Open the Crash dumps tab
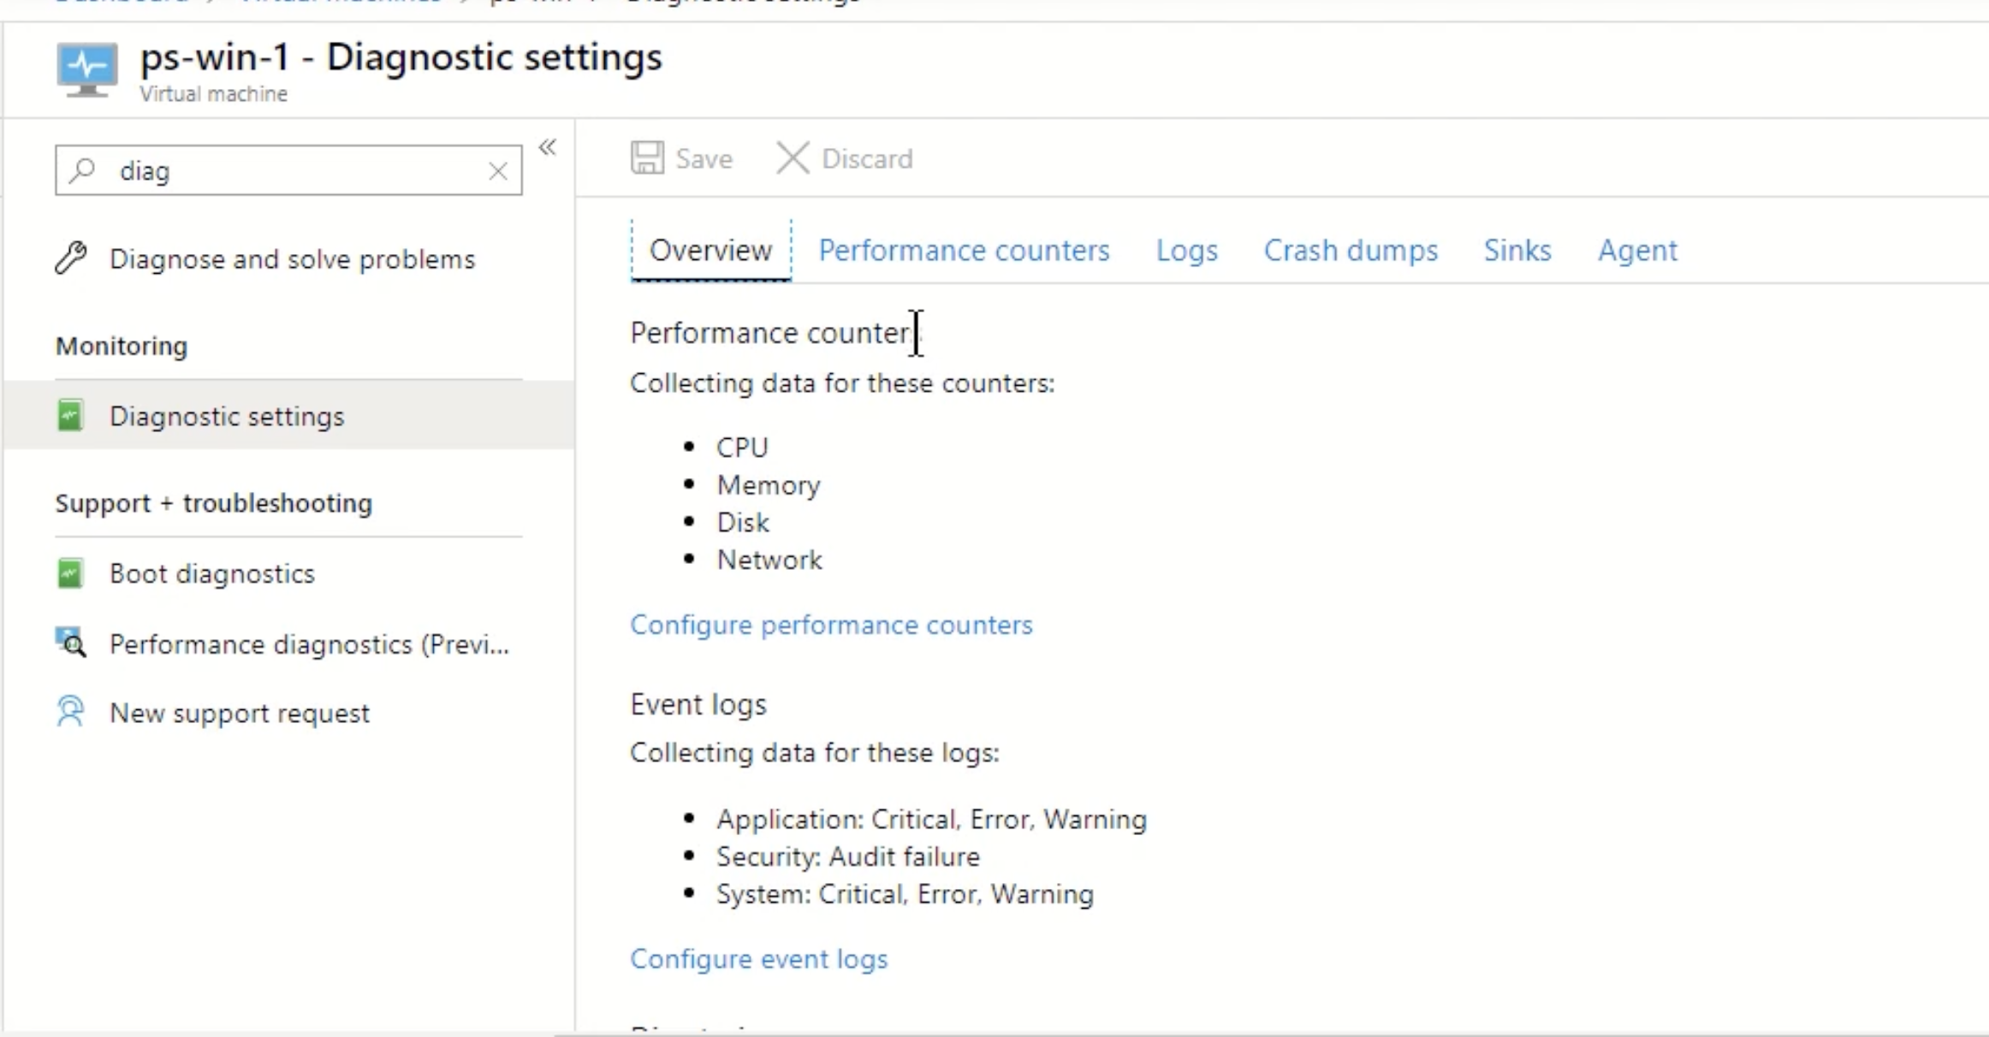This screenshot has height=1037, width=1989. (1351, 251)
